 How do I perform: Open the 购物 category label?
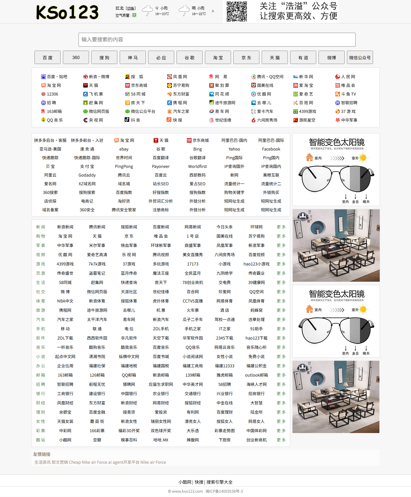[x=41, y=236]
